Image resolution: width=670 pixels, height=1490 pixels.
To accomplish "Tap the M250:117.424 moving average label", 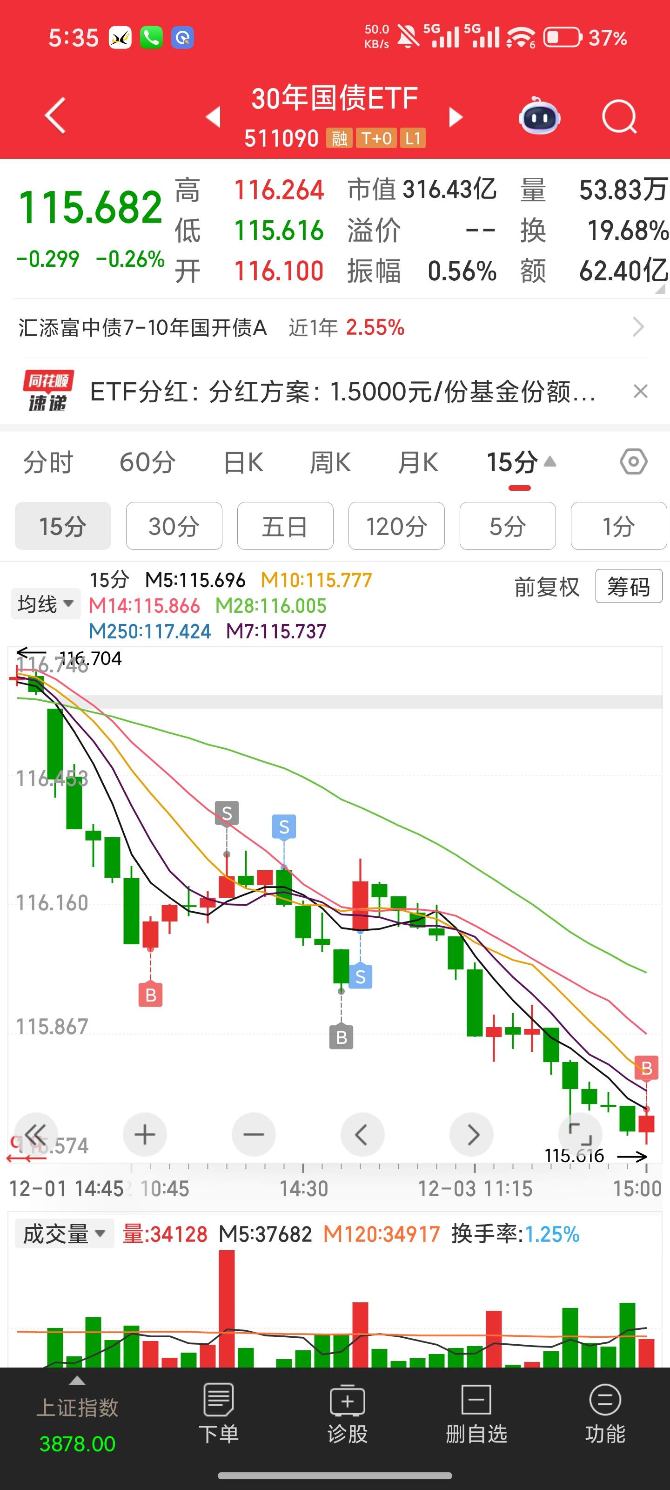I will coord(150,631).
